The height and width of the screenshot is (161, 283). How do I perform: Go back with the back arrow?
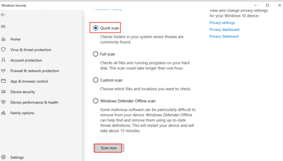point(3,15)
